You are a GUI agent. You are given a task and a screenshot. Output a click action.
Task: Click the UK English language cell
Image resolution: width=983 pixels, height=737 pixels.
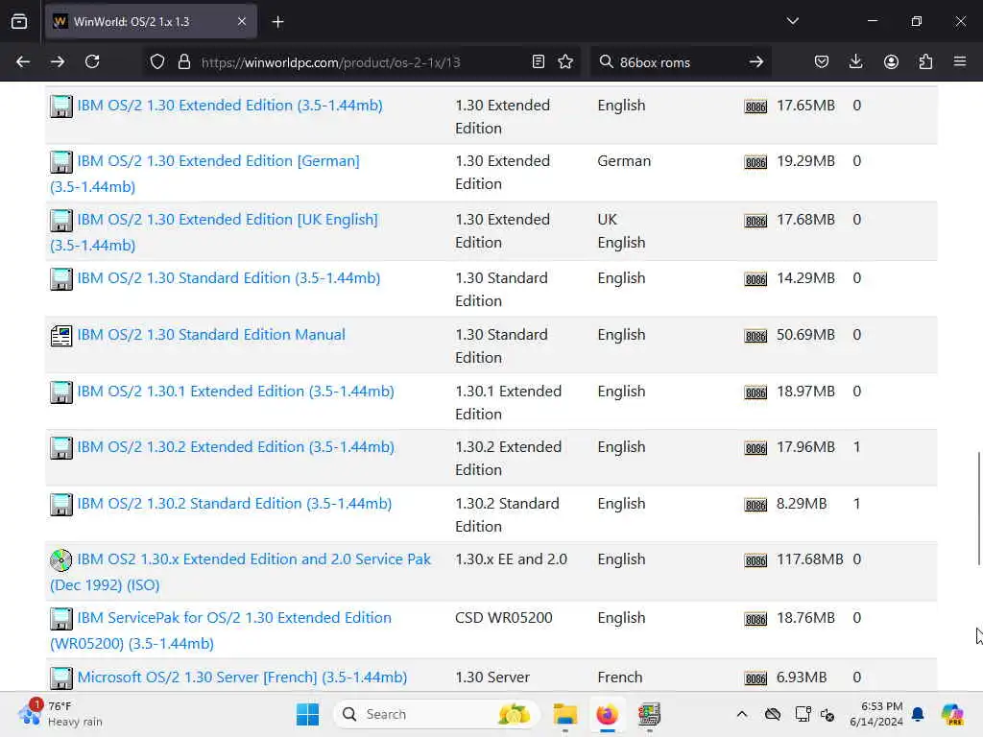tap(621, 230)
